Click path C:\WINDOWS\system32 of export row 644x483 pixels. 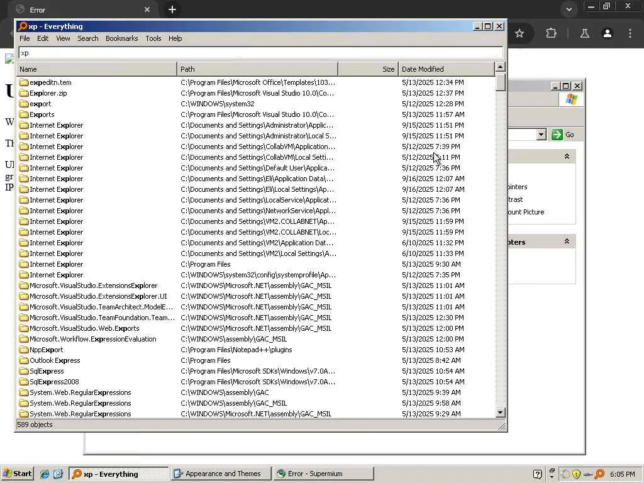click(217, 104)
